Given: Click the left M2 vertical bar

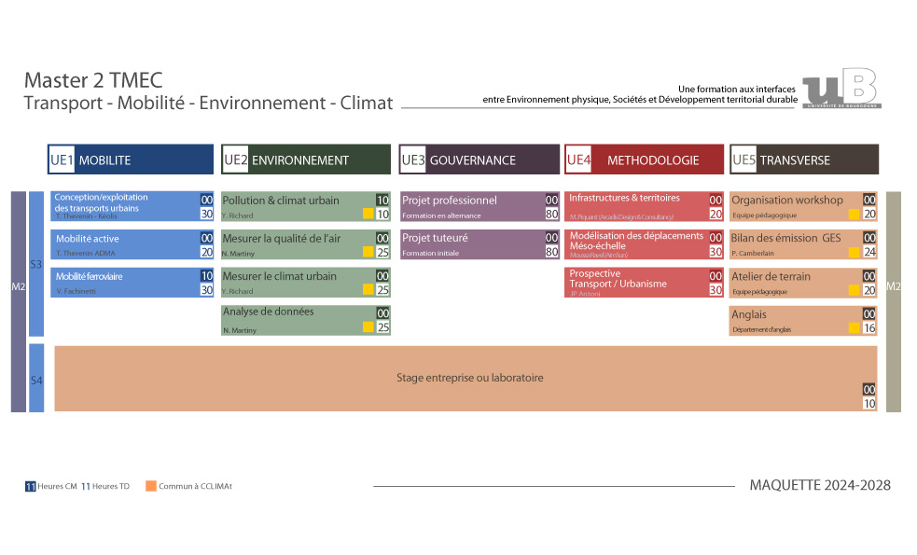Looking at the screenshot, I should coord(18,301).
